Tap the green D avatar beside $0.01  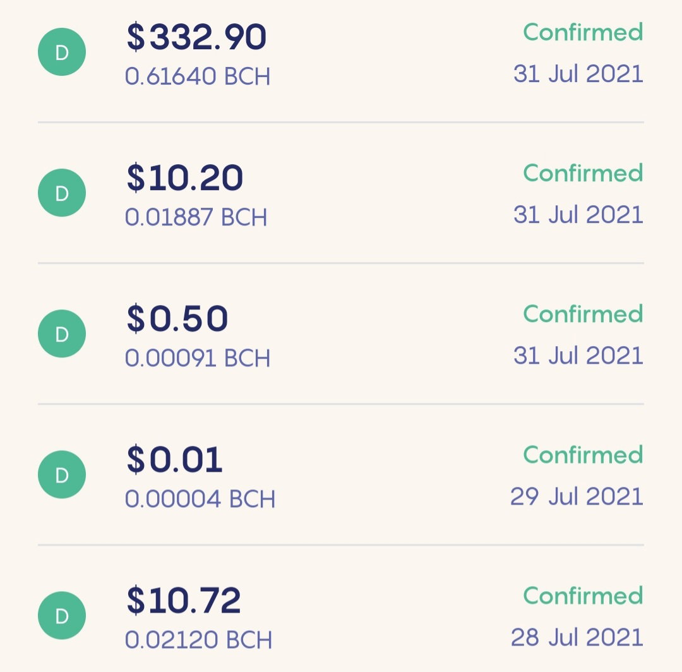(x=62, y=474)
